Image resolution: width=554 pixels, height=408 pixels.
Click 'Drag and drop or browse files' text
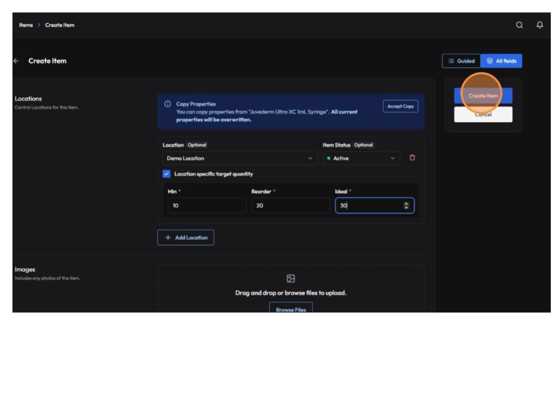point(291,293)
